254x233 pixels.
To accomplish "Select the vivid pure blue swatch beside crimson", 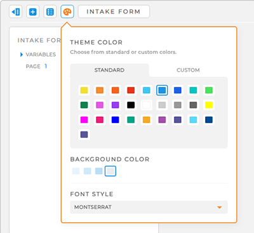I will pyautogui.click(x=115, y=120).
